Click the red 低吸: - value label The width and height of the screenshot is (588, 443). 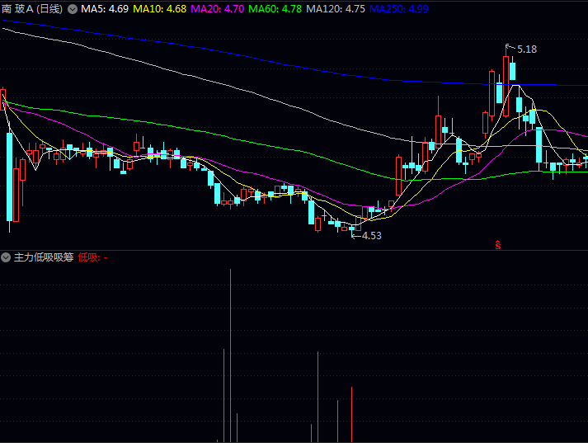[92, 257]
